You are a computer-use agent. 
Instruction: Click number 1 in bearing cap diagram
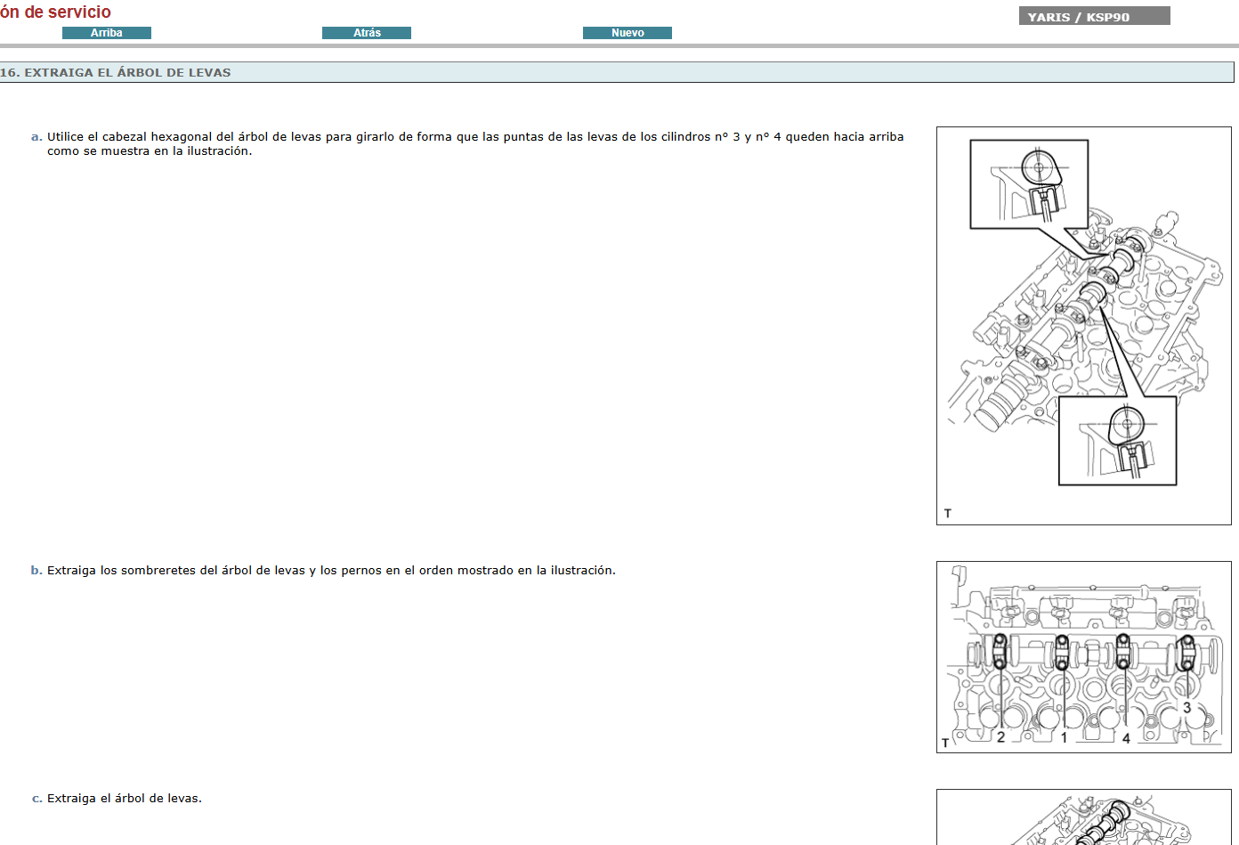[x=1064, y=737]
